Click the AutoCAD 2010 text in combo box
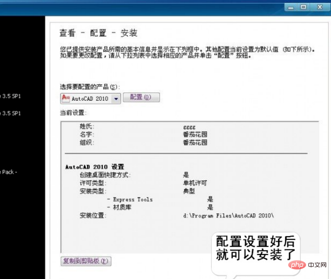This screenshot has height=279, width=331. [x=90, y=99]
